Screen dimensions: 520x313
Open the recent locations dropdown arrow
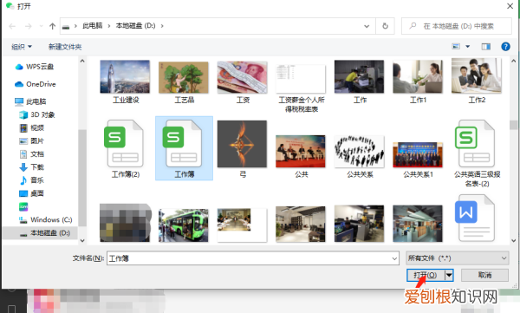41,26
